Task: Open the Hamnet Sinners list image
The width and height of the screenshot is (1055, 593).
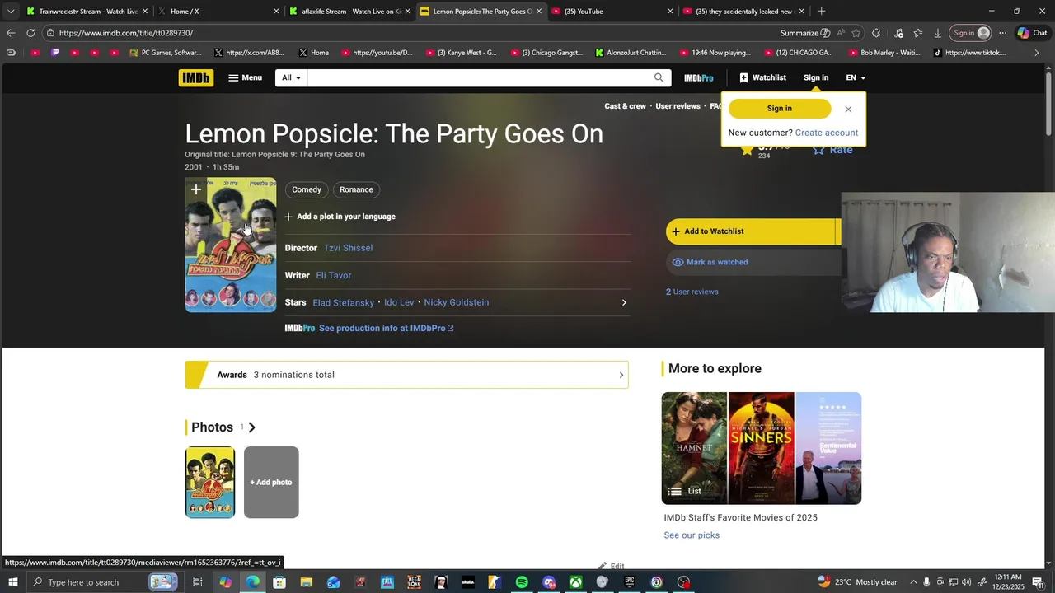Action: [762, 448]
